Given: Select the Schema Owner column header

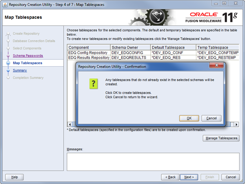Looking at the screenshot, I should pyautogui.click(x=130, y=47).
